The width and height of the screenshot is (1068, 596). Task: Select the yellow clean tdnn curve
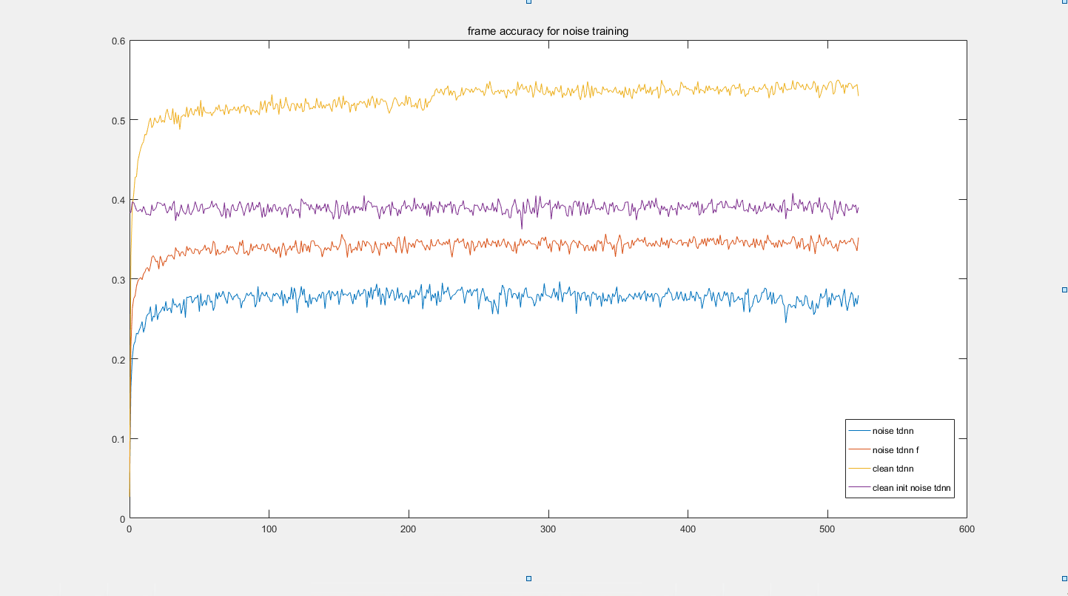518,89
